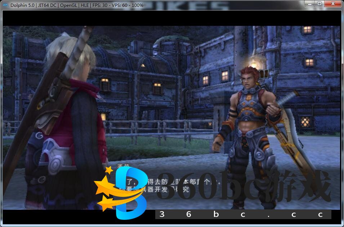The height and width of the screenshot is (227, 344).
Task: Click the Dolphin logo in the title bar
Action: click(5, 5)
